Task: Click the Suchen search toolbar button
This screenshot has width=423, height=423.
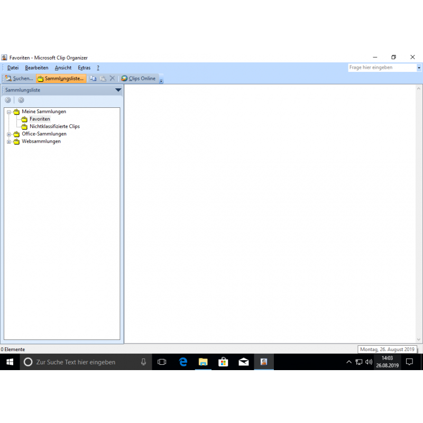Action: click(20, 78)
